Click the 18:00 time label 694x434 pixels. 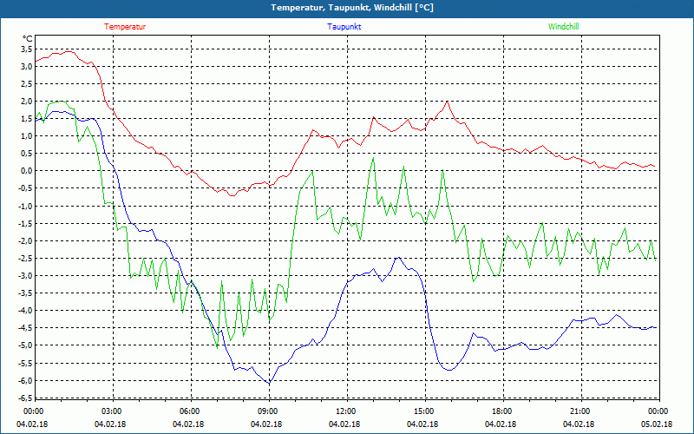(x=501, y=411)
